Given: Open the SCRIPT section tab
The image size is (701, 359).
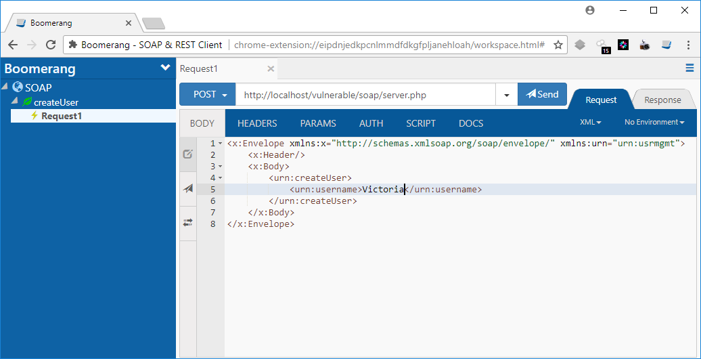Looking at the screenshot, I should point(421,123).
